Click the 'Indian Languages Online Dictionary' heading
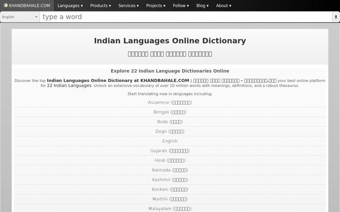340x212 pixels. 170,41
